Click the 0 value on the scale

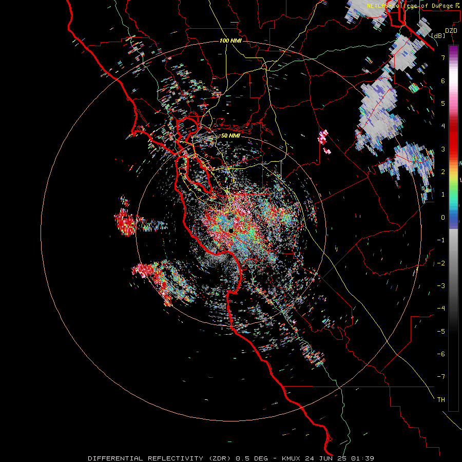[x=443, y=218]
